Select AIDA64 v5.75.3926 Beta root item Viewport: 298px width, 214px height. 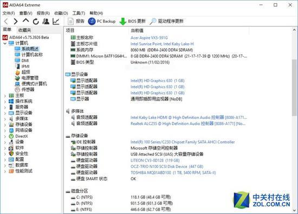26,37
